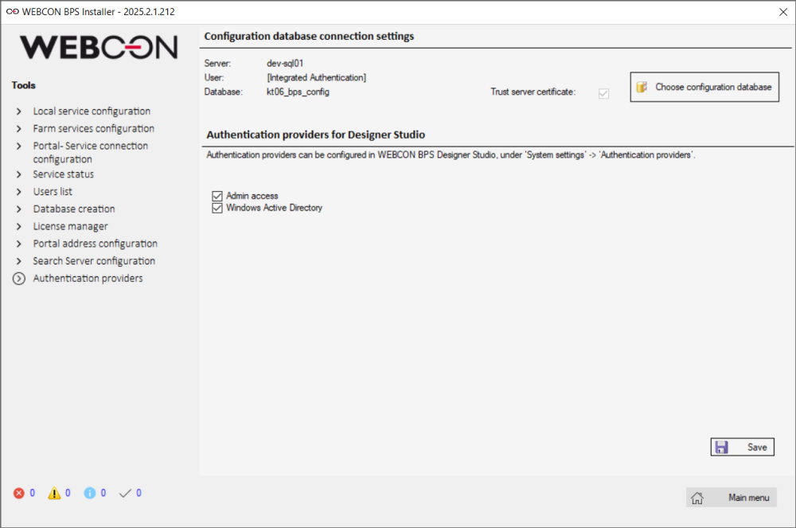Click the floppy disk Save icon
Viewport: 796px width, 528px height.
pyautogui.click(x=722, y=447)
